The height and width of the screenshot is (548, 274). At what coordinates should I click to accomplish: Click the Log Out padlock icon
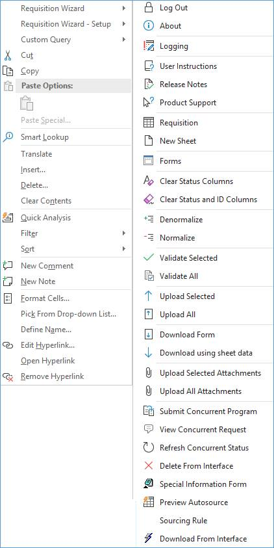pyautogui.click(x=148, y=8)
